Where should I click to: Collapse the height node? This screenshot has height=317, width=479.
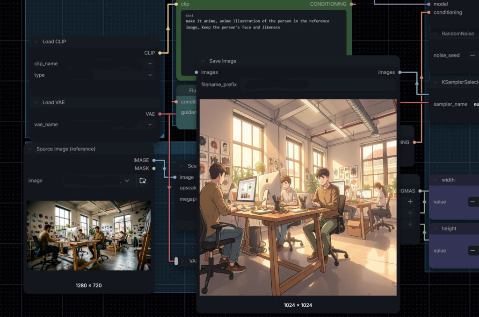click(x=435, y=229)
